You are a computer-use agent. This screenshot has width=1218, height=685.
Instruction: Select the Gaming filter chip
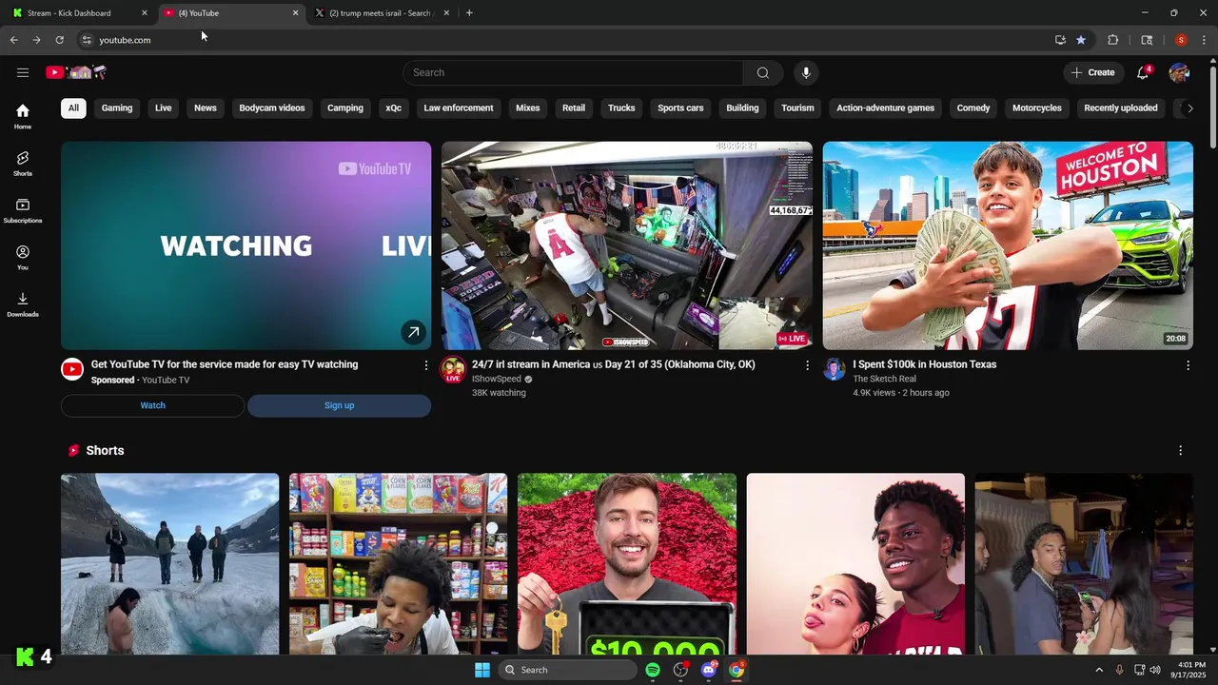[117, 108]
